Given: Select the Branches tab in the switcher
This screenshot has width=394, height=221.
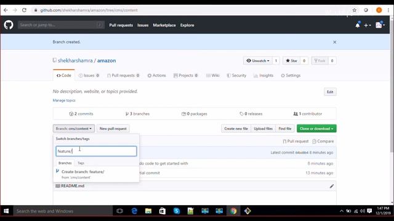Looking at the screenshot, I should point(65,163).
